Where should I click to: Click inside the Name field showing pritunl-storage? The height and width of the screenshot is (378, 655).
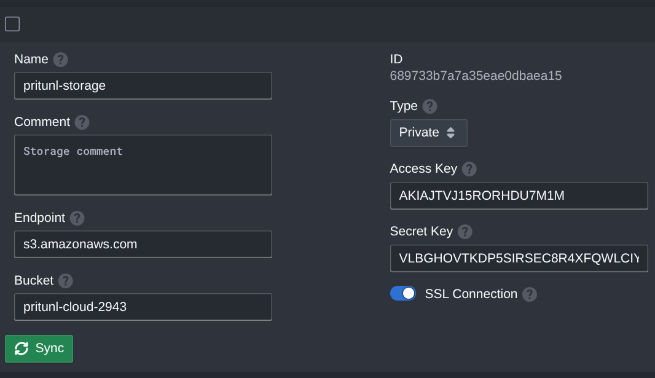[143, 85]
